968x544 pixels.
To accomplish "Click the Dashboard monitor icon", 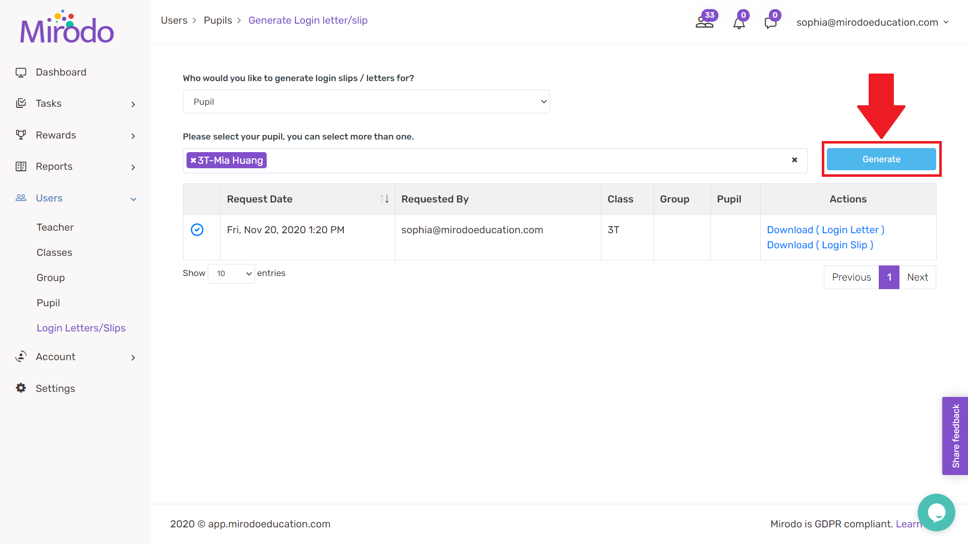I will click(x=21, y=73).
